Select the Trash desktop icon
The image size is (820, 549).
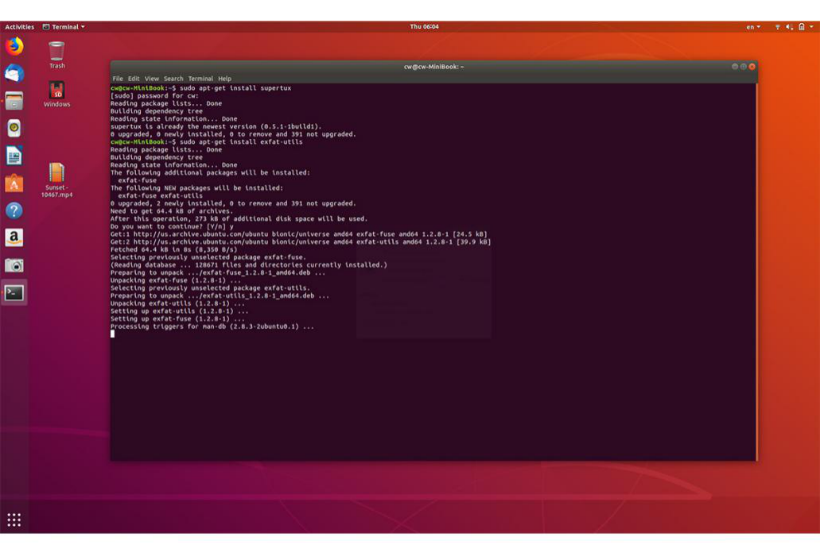56,55
